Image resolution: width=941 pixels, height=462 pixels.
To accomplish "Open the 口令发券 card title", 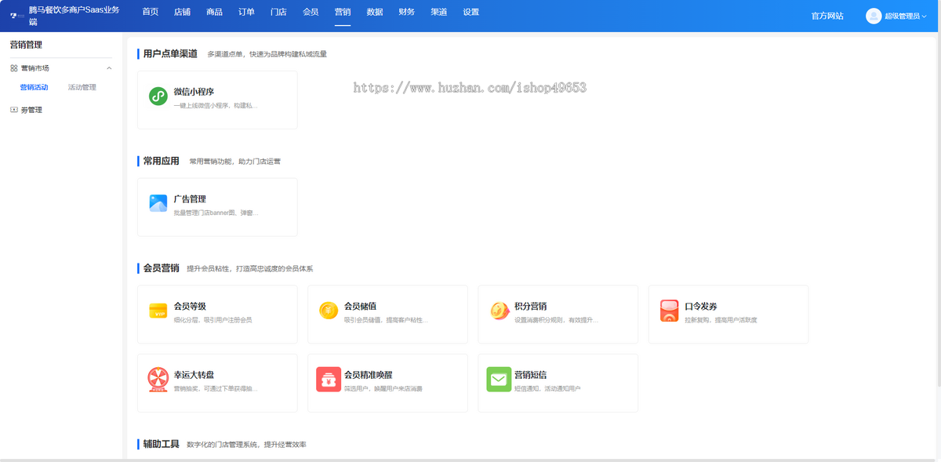I will tap(701, 306).
